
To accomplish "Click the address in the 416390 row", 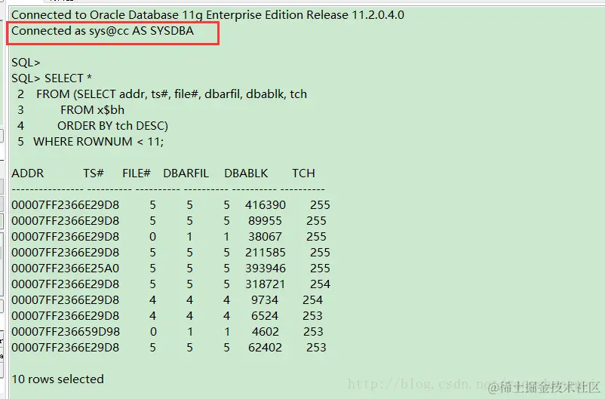I will point(65,205).
